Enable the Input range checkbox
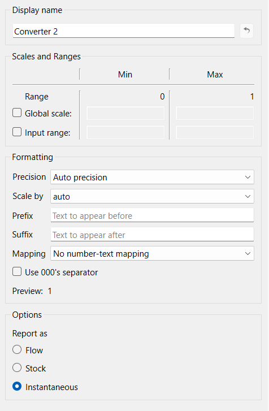 17,132
